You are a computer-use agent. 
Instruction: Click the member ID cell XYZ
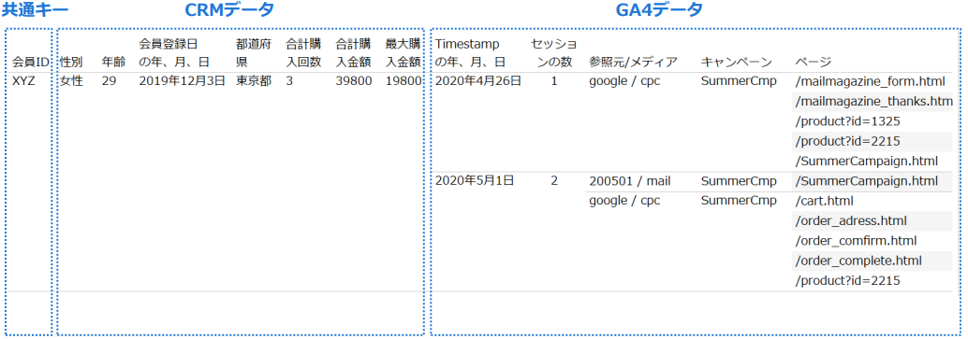(x=23, y=80)
